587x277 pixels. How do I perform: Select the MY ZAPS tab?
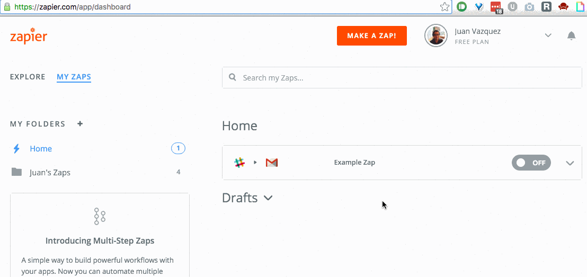(74, 77)
